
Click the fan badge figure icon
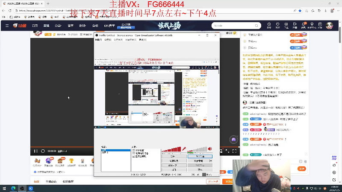[83, 161]
